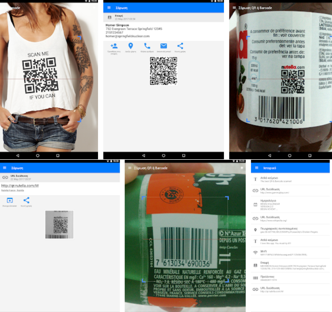Tap add-to-contacts icon for Homer Simpson
The height and width of the screenshot is (312, 332).
click(x=114, y=46)
